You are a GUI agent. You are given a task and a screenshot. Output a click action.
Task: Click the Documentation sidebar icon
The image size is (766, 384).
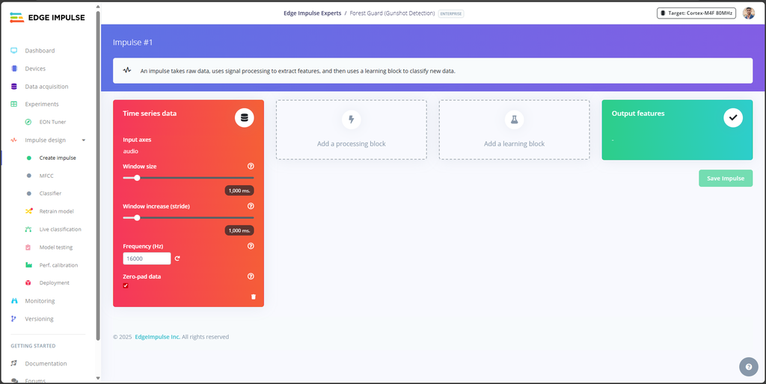[14, 364]
